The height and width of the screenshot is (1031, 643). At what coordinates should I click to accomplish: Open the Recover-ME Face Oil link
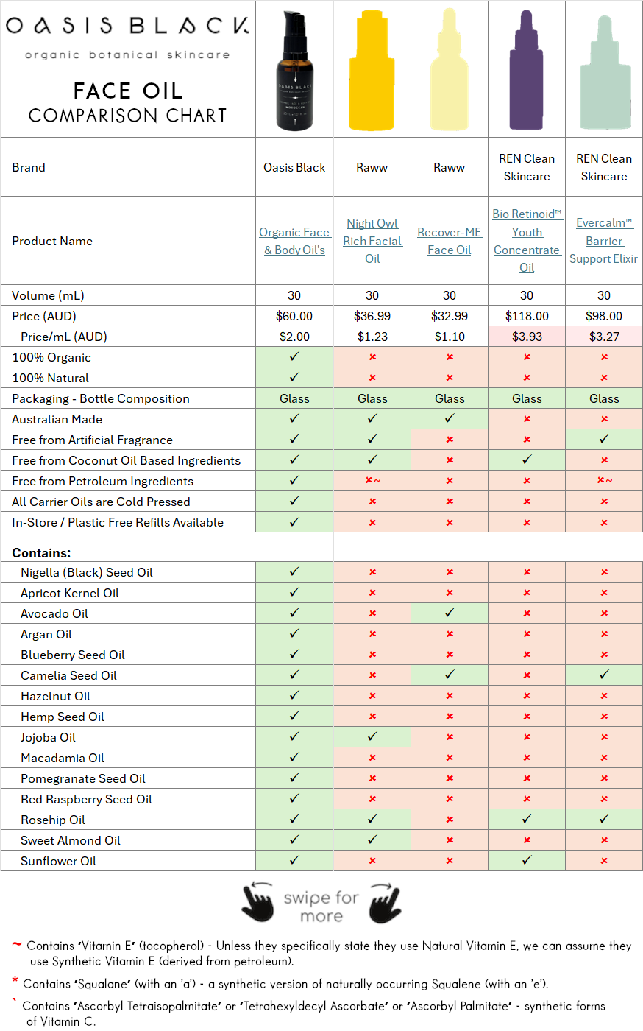[x=450, y=241]
